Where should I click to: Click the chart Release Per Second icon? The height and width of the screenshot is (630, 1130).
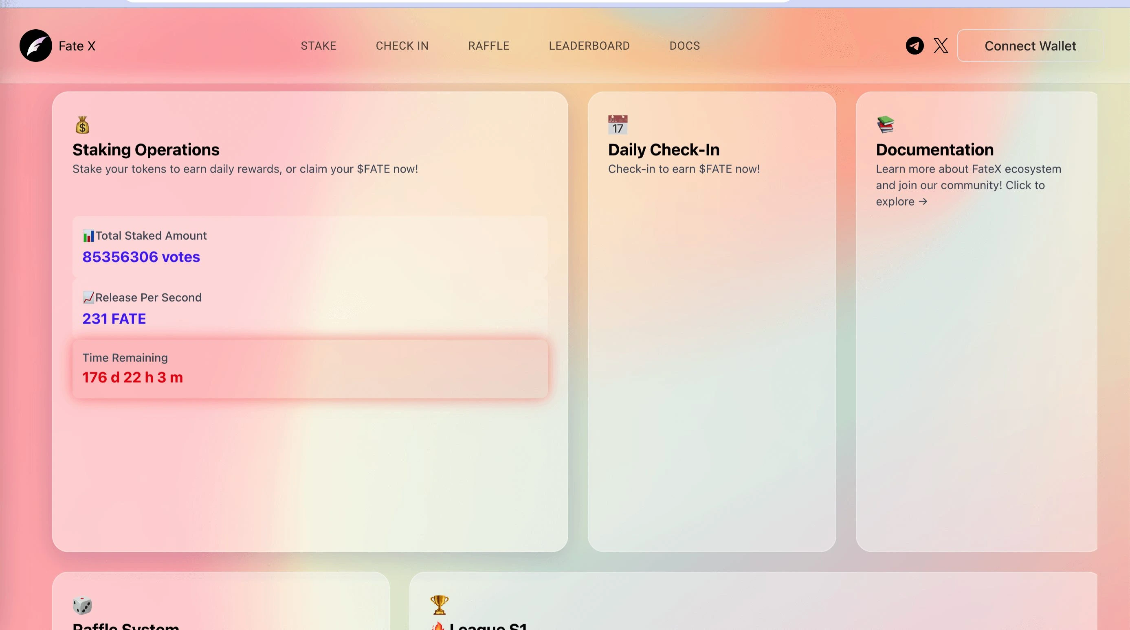point(88,298)
